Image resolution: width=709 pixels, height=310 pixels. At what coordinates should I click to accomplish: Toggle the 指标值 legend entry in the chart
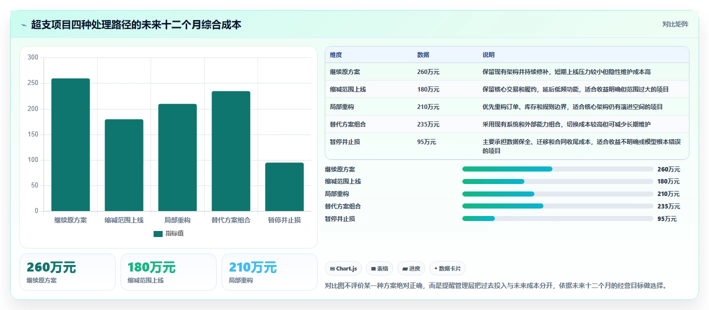coord(169,233)
